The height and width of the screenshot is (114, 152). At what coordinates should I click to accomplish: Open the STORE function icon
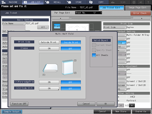[69, 2]
